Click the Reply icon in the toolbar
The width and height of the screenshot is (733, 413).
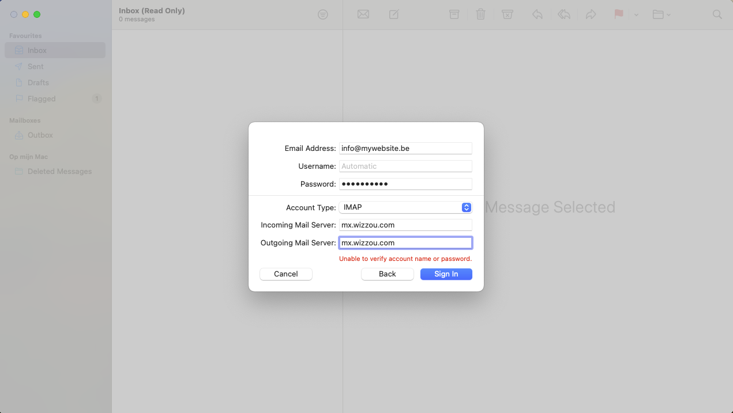(537, 14)
